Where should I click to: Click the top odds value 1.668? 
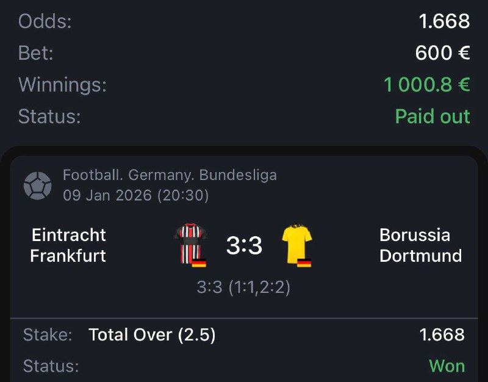pyautogui.click(x=444, y=22)
